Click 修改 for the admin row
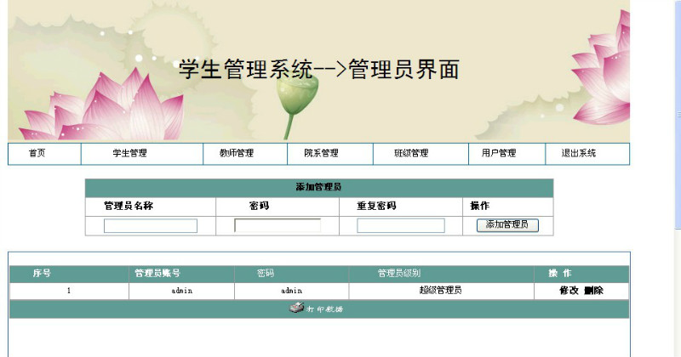Image resolution: width=681 pixels, height=357 pixels. coord(569,291)
